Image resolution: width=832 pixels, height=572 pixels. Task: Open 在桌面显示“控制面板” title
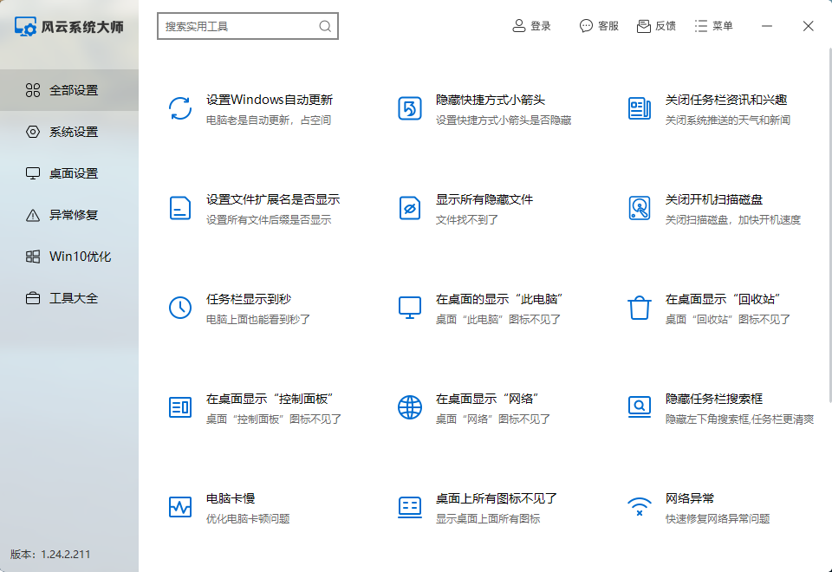point(270,399)
